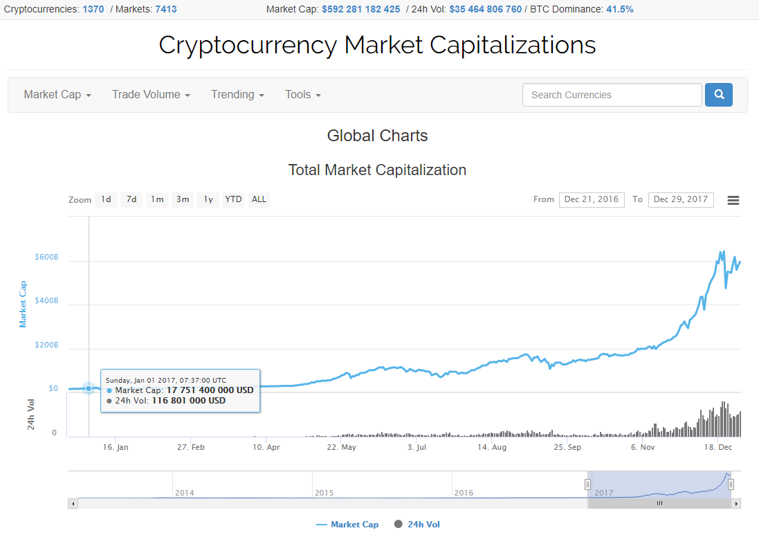Open the Tools dropdown menu

click(302, 95)
